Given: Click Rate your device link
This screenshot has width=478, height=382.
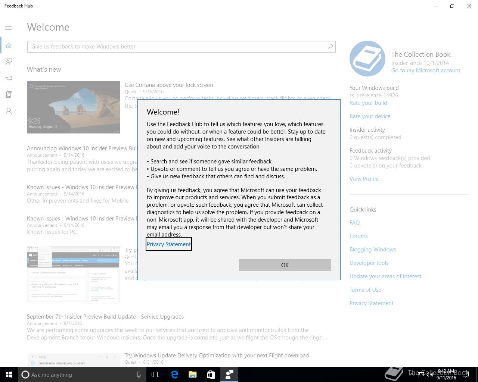Looking at the screenshot, I should [x=370, y=116].
